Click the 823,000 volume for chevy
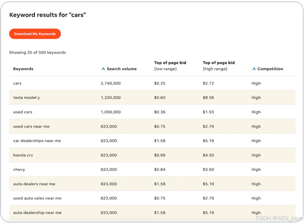 point(109,170)
